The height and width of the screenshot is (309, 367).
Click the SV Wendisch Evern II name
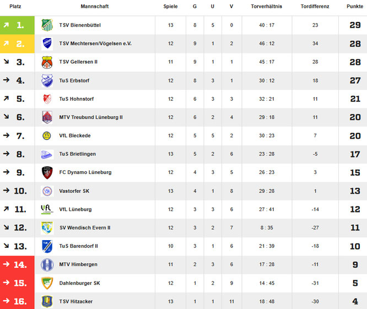(x=85, y=228)
